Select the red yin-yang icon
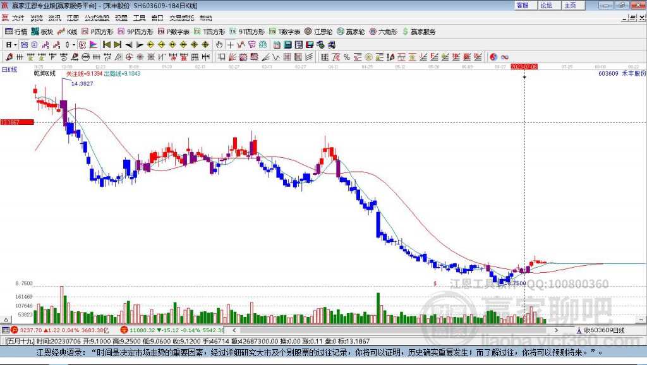This screenshot has height=365, width=647. coord(493,57)
